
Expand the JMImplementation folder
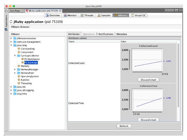pos(11,38)
